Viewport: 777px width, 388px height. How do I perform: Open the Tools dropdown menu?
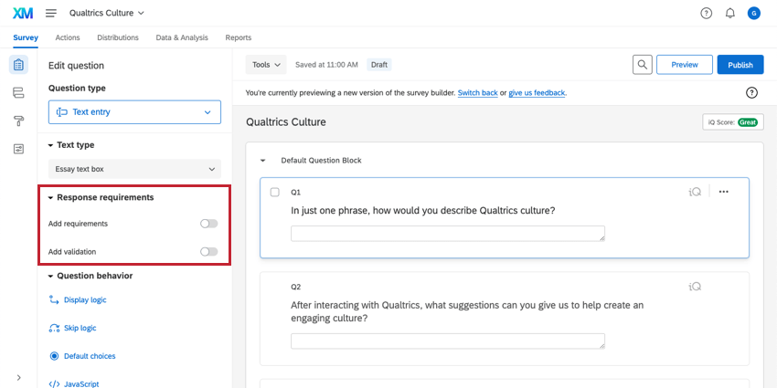266,65
